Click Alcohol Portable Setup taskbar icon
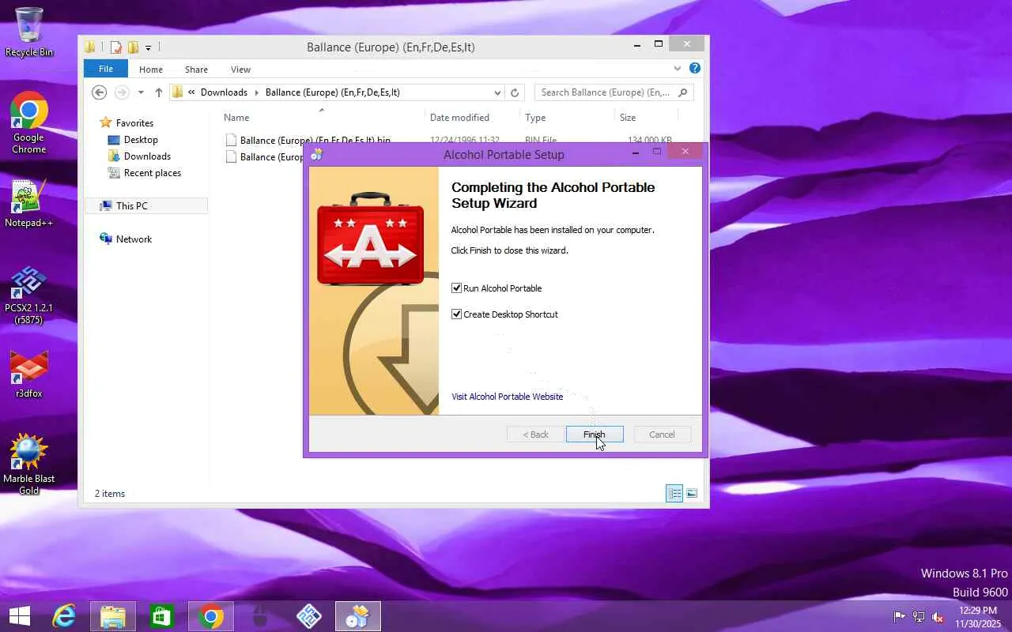The width and height of the screenshot is (1012, 632). click(x=358, y=616)
